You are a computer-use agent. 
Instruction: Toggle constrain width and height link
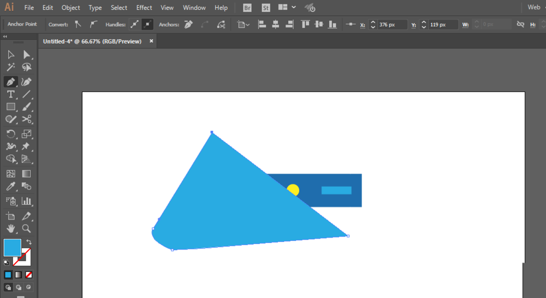click(x=520, y=25)
